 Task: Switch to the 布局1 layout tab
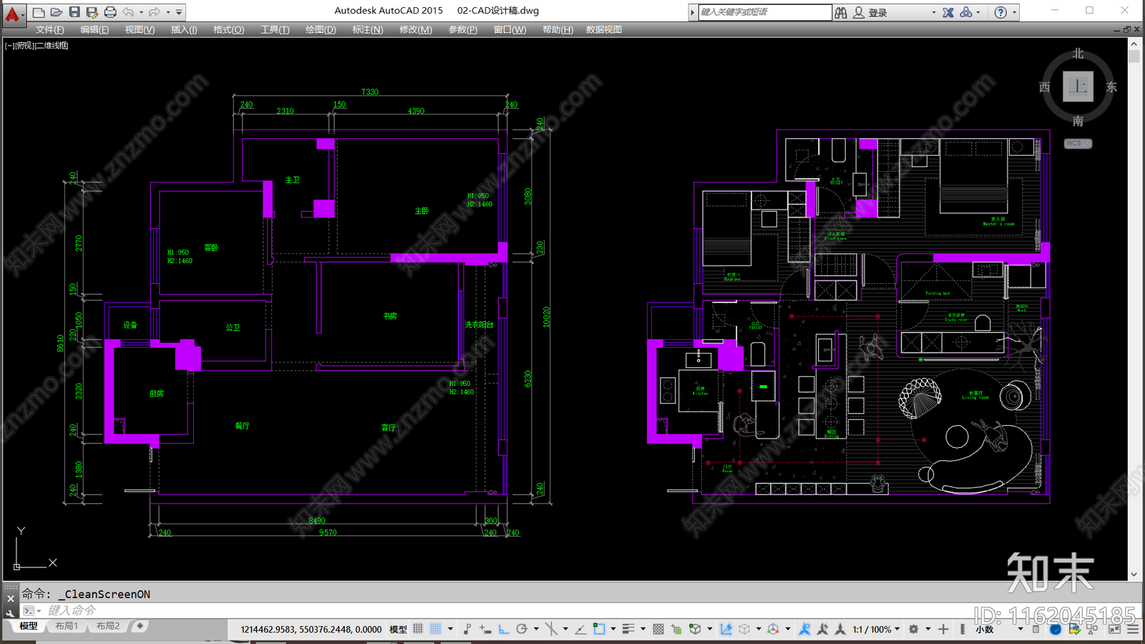click(x=67, y=626)
